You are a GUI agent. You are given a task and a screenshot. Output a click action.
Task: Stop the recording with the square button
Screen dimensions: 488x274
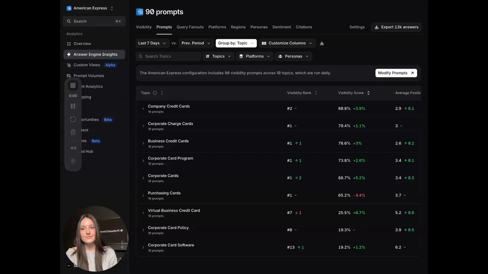click(x=73, y=86)
